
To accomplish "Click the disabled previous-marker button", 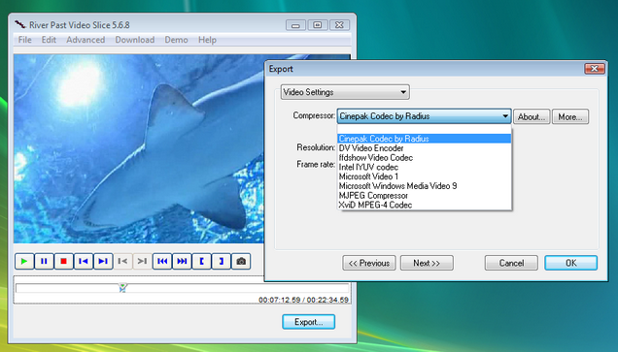I will pyautogui.click(x=122, y=261).
